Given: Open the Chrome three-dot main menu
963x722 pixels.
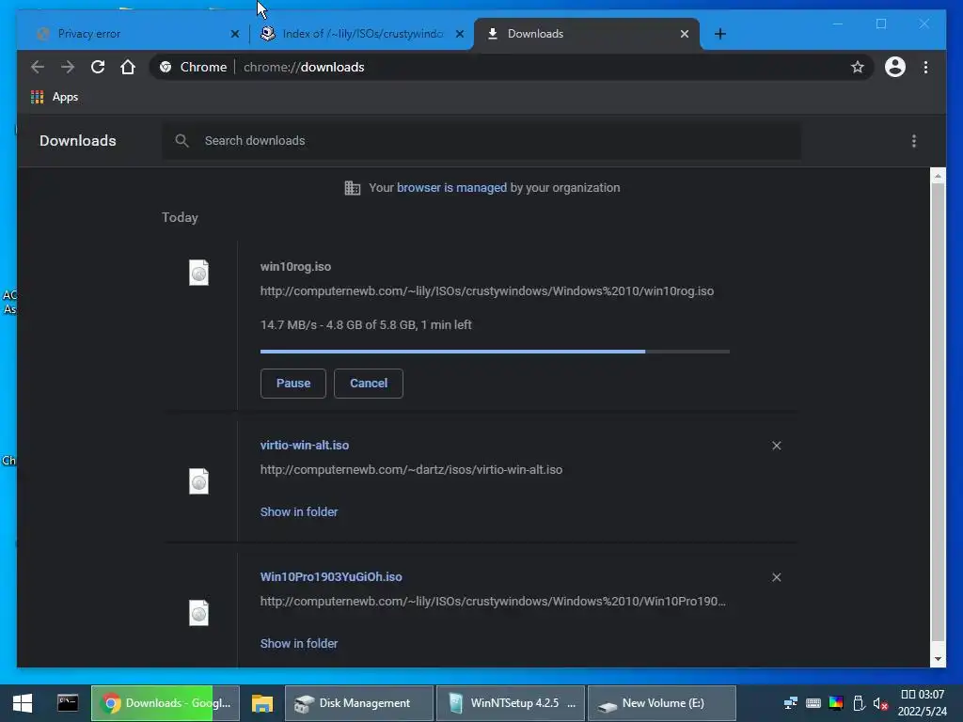Looking at the screenshot, I should point(925,67).
